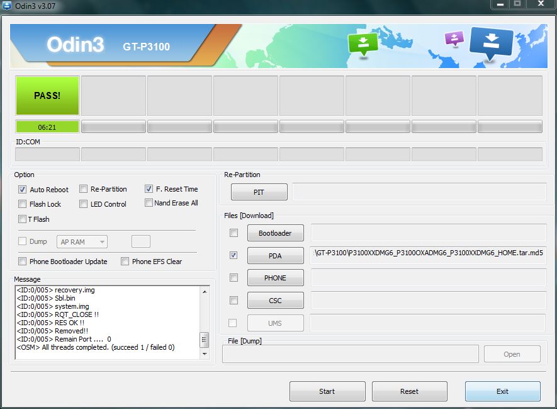The height and width of the screenshot is (409, 557).
Task: Select the 'All threads completed' log line
Action: [96, 347]
